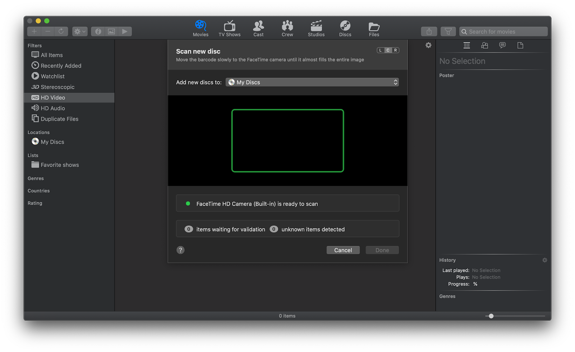The height and width of the screenshot is (352, 575).
Task: Switch to the Cast section
Action: (x=258, y=29)
